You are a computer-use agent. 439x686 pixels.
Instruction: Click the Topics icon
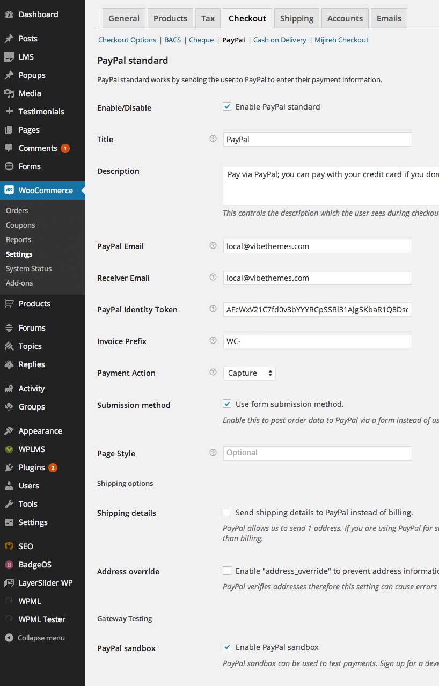9,346
